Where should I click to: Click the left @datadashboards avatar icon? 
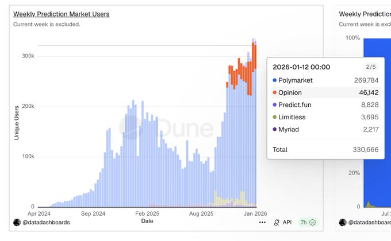17,222
